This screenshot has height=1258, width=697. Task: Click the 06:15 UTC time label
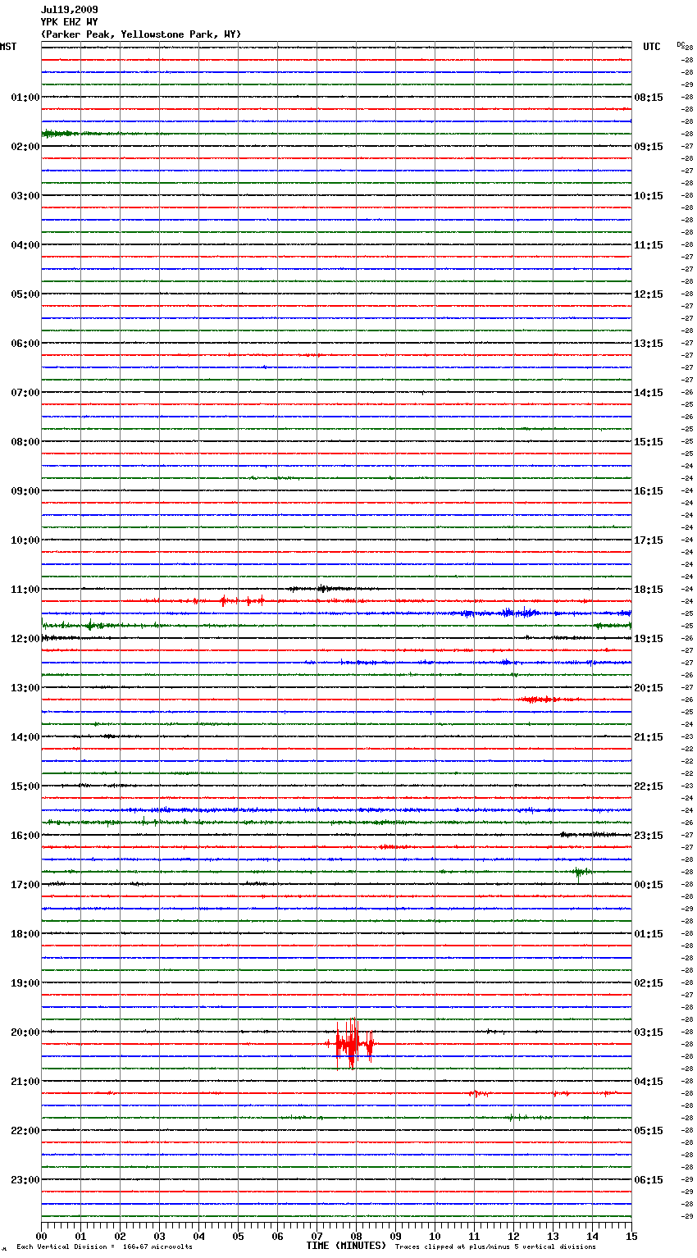[x=649, y=1180]
